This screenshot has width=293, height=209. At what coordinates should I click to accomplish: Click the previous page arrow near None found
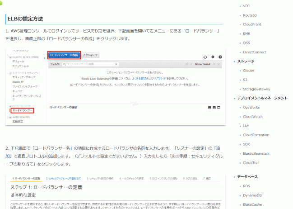pos(191,64)
